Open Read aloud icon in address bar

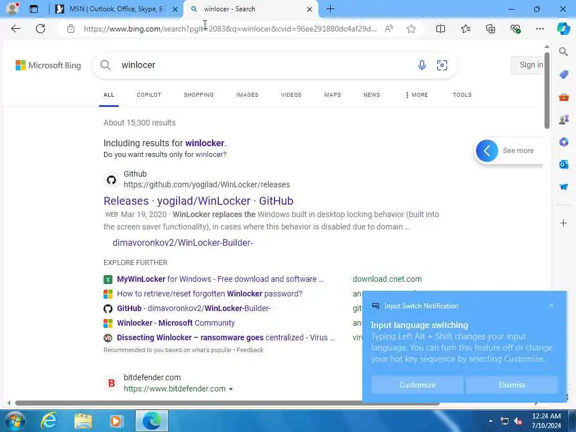pos(389,29)
